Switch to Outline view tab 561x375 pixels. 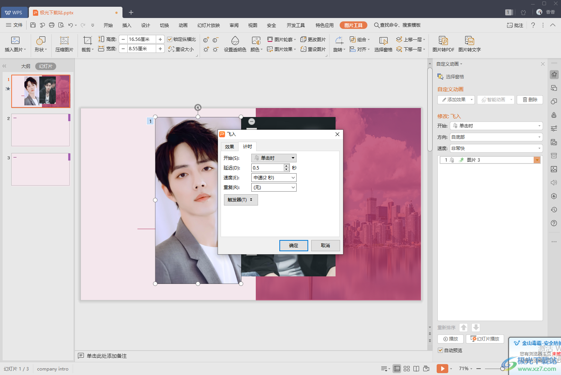pyautogui.click(x=25, y=66)
